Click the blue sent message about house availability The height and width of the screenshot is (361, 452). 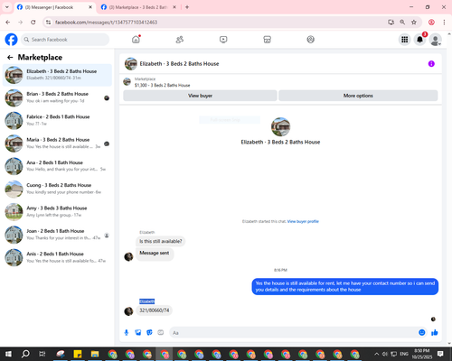pyautogui.click(x=345, y=286)
